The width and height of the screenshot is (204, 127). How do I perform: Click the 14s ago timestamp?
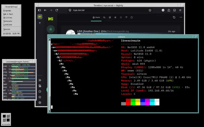(x=171, y=31)
